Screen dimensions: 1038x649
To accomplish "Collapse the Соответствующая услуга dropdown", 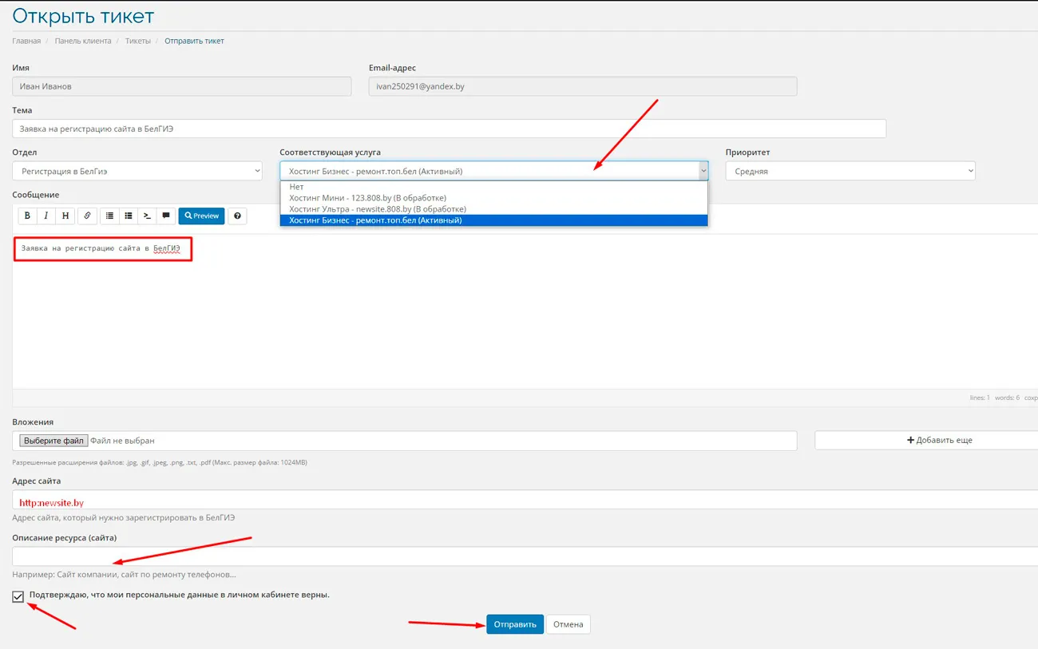I will (x=493, y=171).
